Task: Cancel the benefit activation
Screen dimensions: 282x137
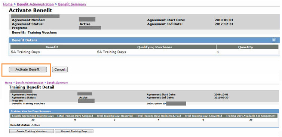Action: pyautogui.click(x=60, y=69)
